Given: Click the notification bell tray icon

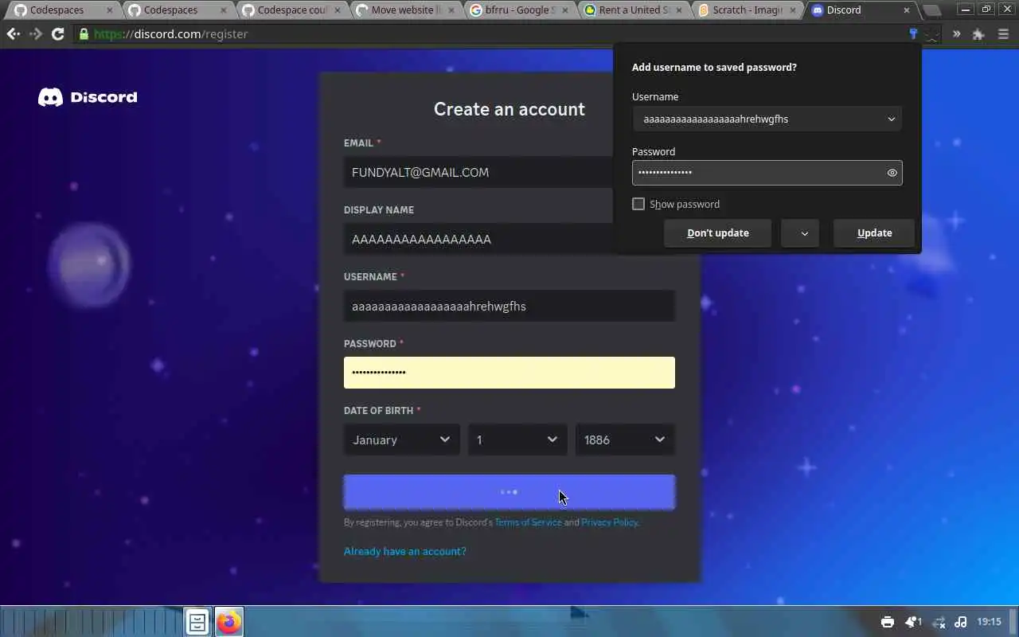Looking at the screenshot, I should click(912, 622).
